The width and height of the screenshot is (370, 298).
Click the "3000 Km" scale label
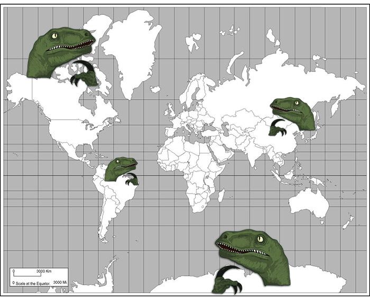pyautogui.click(x=44, y=271)
